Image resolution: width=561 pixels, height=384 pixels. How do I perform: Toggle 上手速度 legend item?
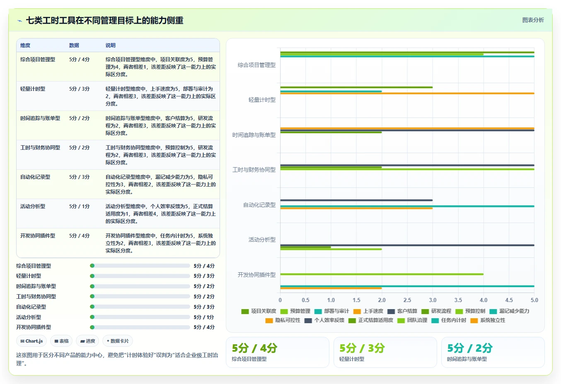pyautogui.click(x=368, y=311)
